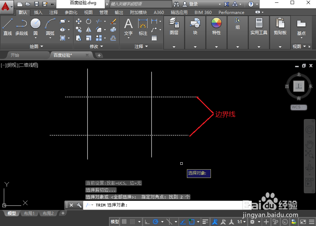Switch to the Insert (插入) ribbon tab
316x226 pixels.
[38, 12]
